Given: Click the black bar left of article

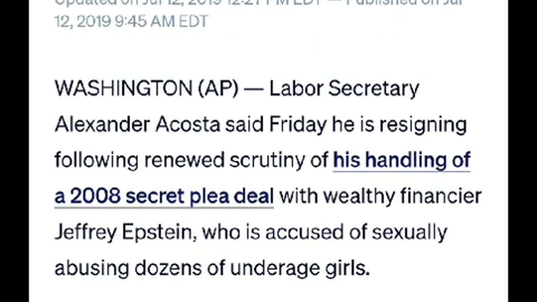Looking at the screenshot, I should coord(14,151).
